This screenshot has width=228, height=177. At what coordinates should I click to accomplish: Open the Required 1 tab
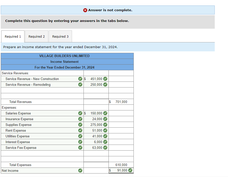click(13, 36)
